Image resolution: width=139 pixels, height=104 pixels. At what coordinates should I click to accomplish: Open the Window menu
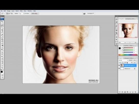[x=30, y=11]
